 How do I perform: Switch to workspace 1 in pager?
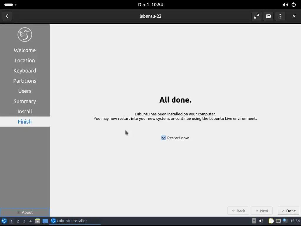(x=11, y=221)
